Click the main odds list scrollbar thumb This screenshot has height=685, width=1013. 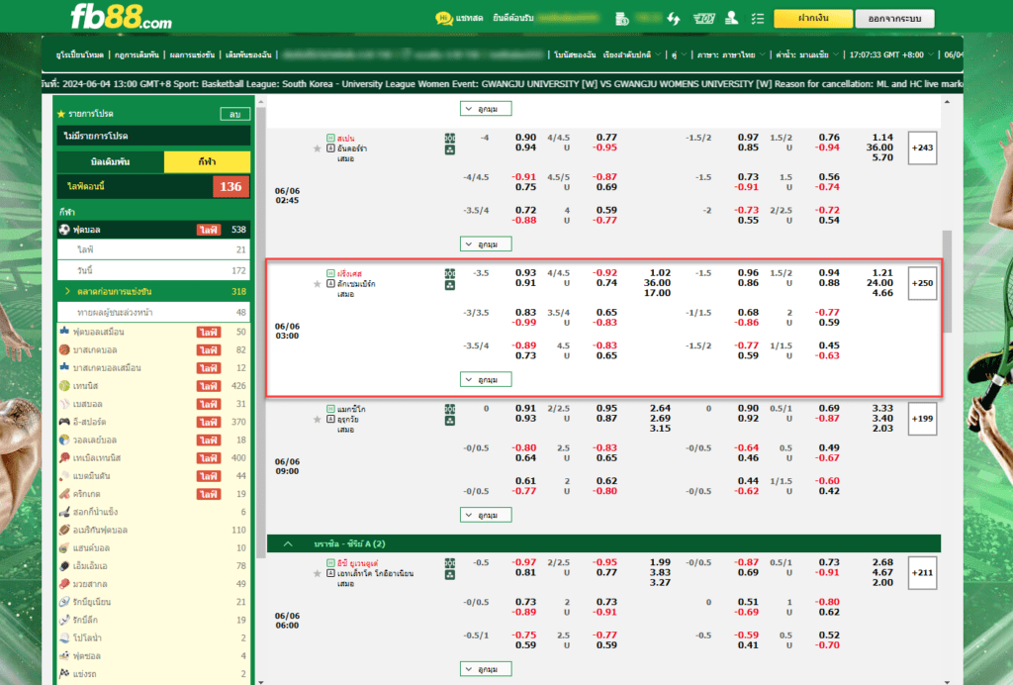coord(947,281)
